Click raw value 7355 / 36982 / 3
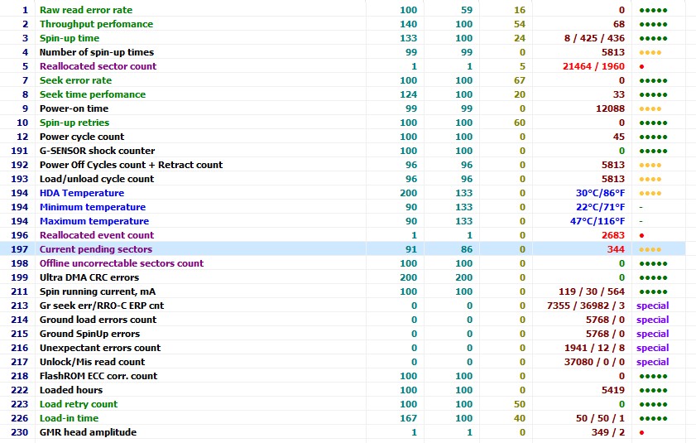696x443 pixels. tap(586, 306)
